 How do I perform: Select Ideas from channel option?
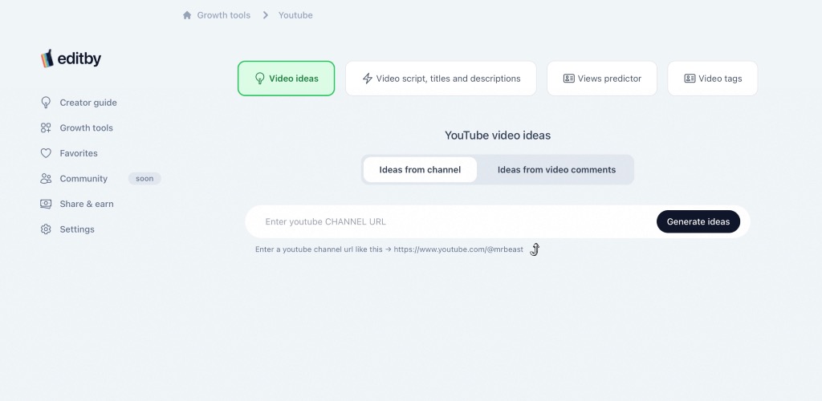point(420,170)
